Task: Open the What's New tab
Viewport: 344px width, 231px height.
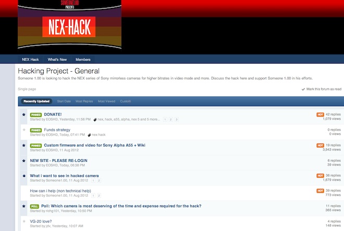Action: pos(57,59)
